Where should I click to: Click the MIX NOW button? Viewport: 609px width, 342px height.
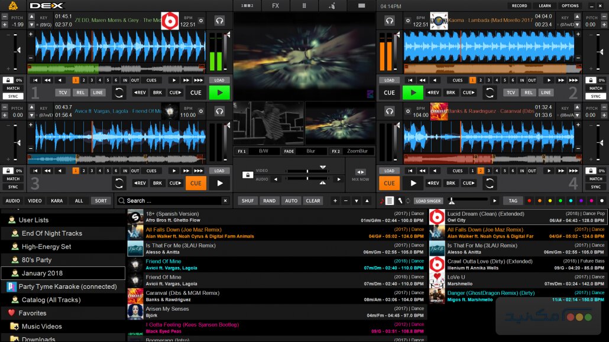coord(359,174)
